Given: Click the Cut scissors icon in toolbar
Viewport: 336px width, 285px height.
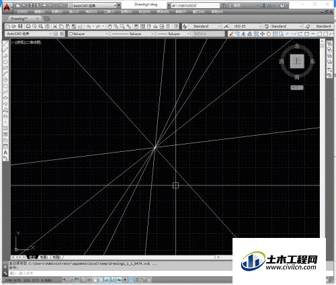Looking at the screenshot, I should pos(55,26).
